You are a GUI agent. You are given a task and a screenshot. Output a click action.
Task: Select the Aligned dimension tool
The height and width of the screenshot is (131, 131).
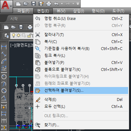[4, 54]
